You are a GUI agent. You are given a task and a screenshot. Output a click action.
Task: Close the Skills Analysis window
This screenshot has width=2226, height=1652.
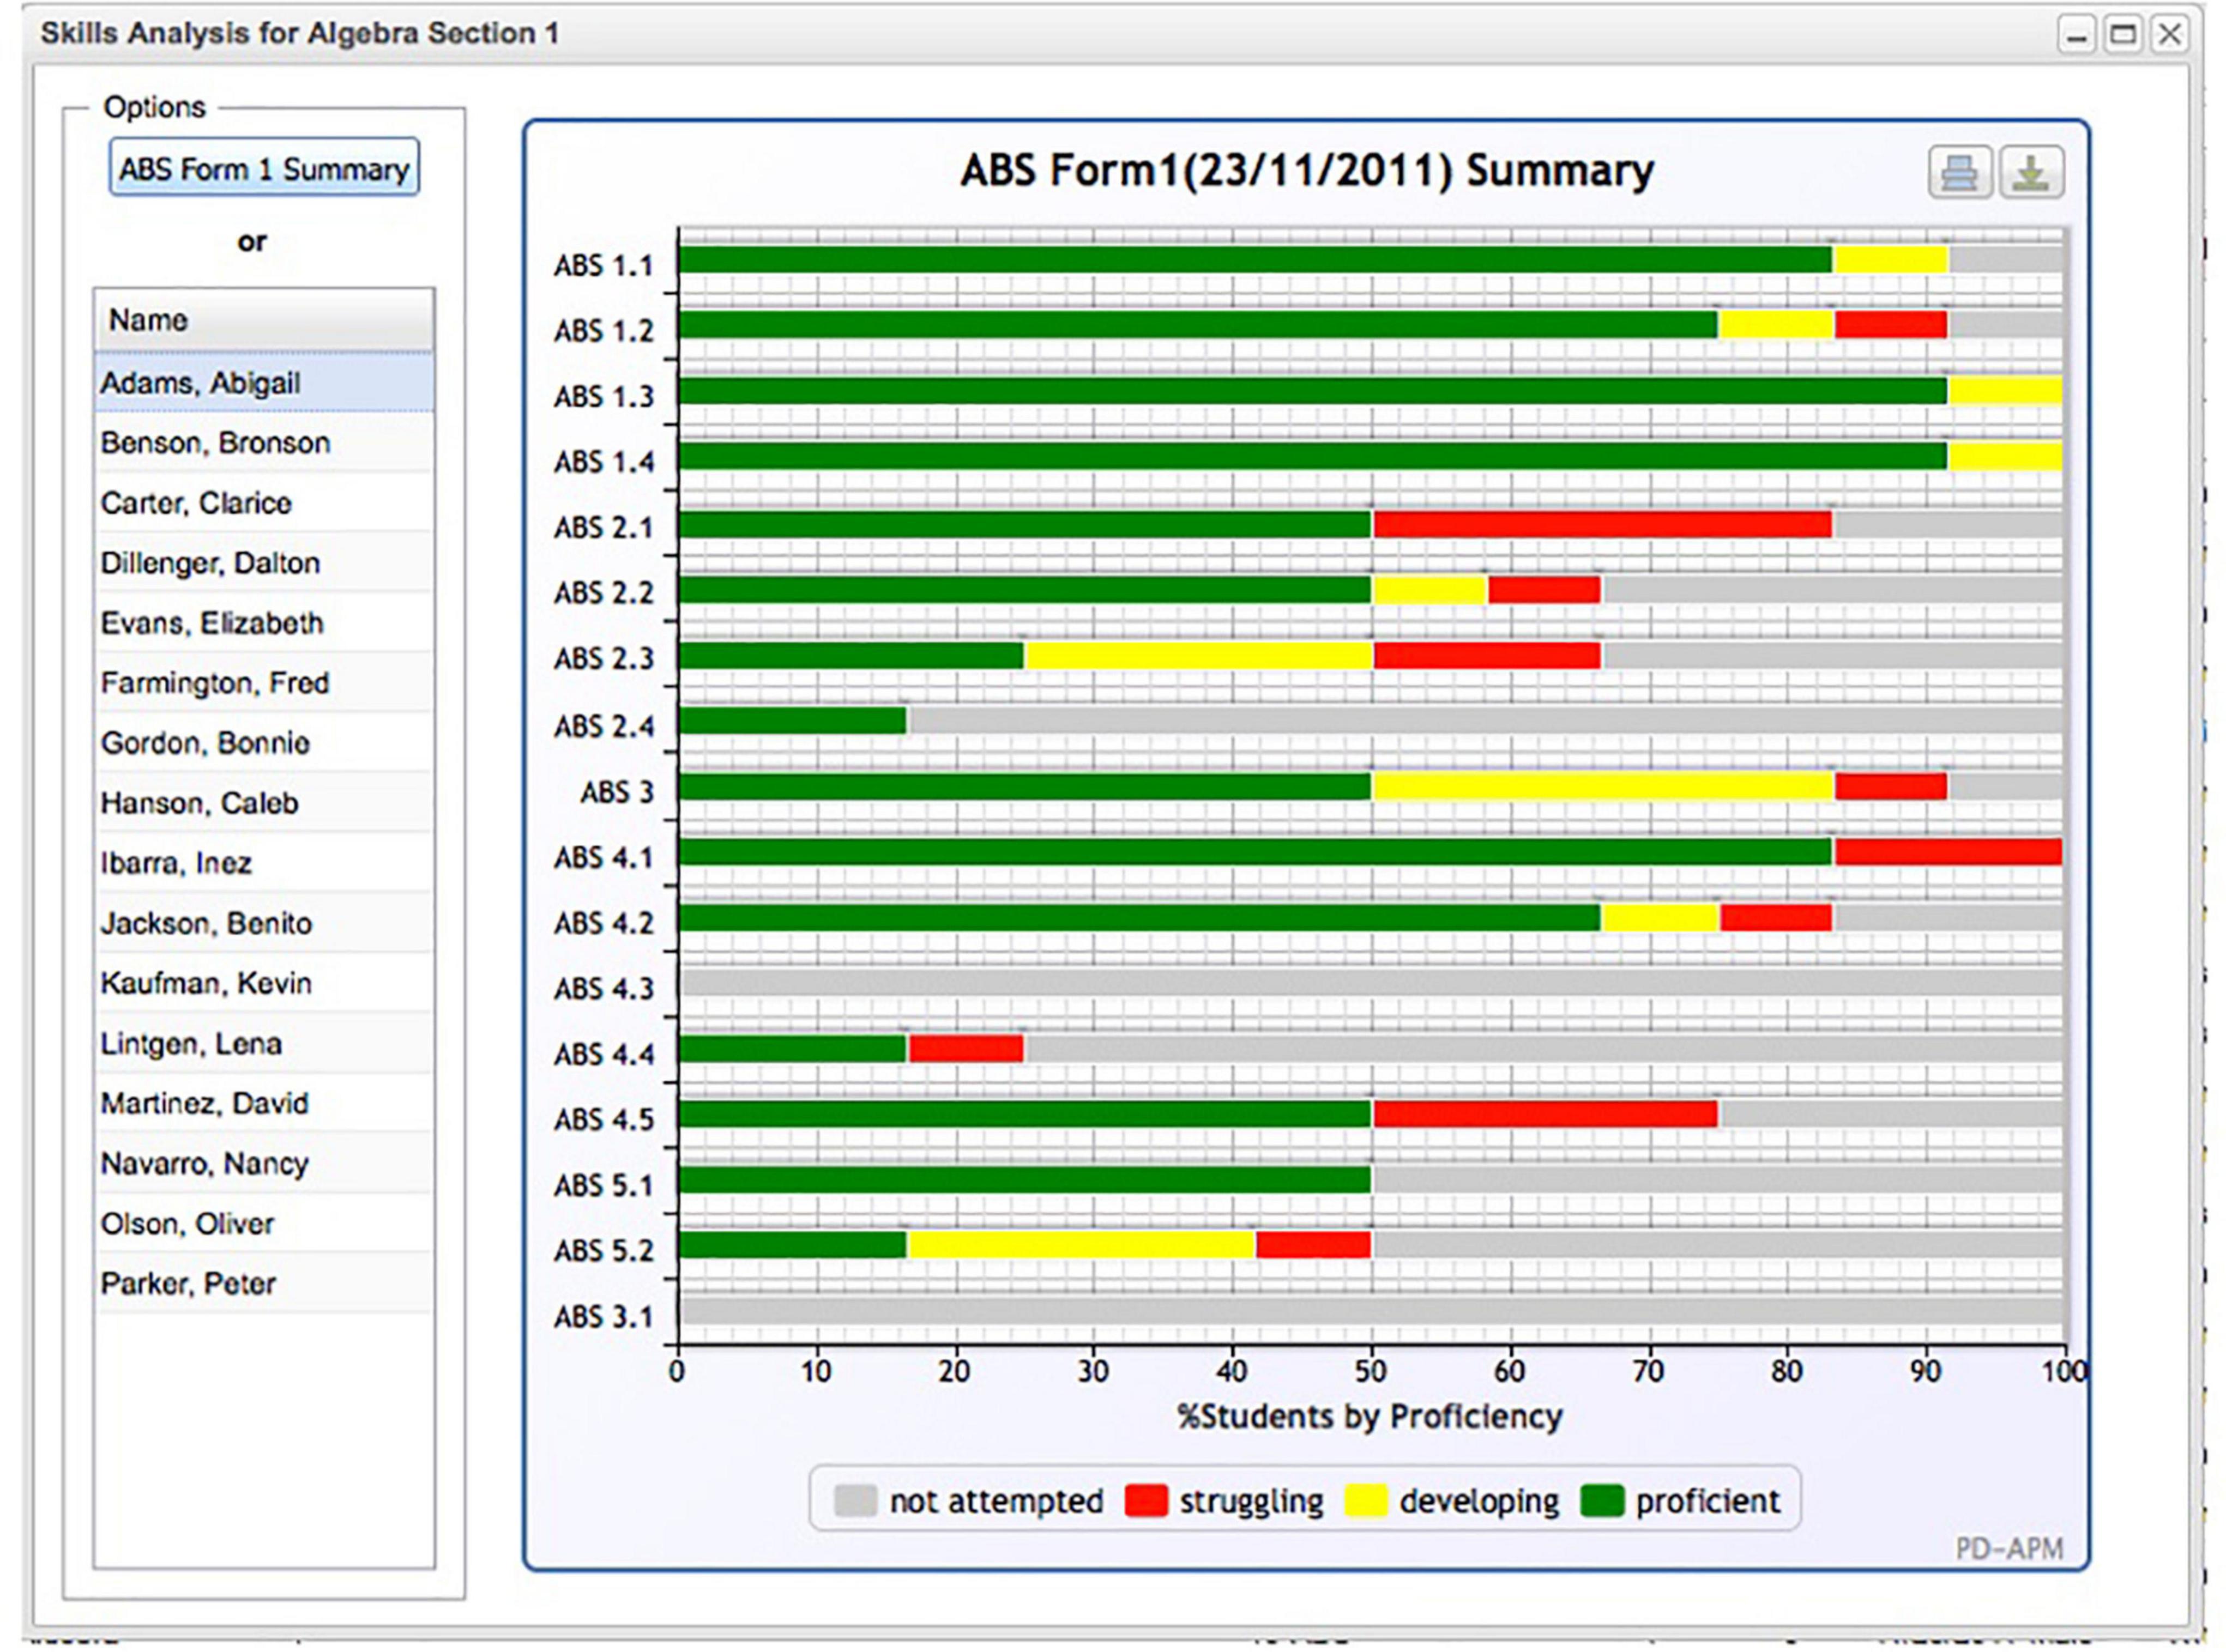coord(2169,34)
